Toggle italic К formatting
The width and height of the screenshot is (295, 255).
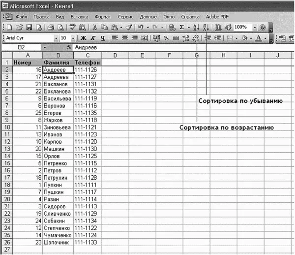pos(93,38)
